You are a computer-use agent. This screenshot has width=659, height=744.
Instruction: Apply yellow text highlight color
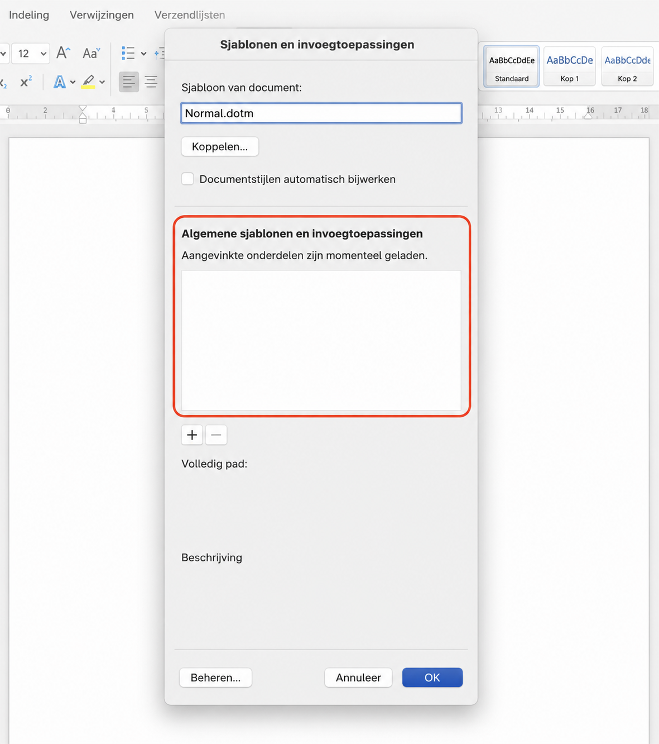click(88, 82)
